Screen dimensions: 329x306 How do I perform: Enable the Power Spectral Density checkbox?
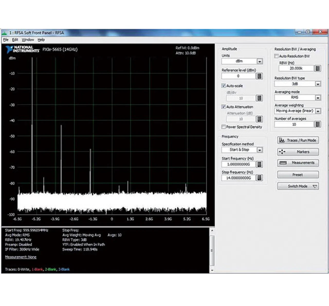tap(224, 127)
